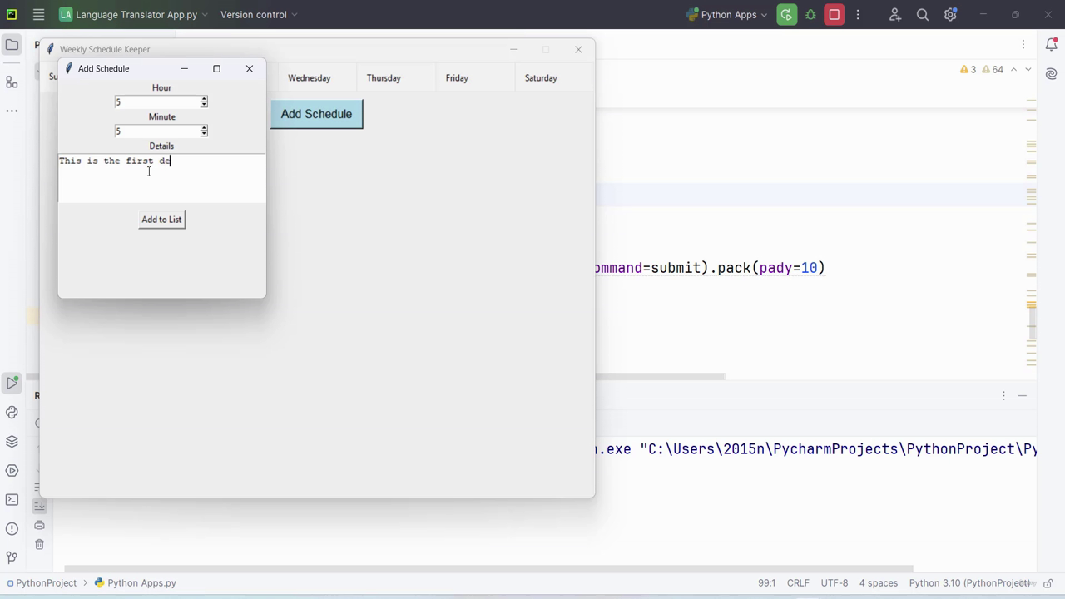
Task: Open the Structure tool window icon
Action: tap(12, 82)
